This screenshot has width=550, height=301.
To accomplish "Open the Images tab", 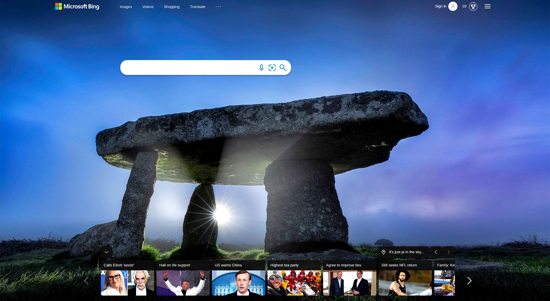I will [126, 7].
